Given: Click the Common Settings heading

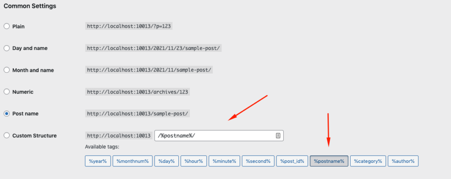Looking at the screenshot, I should click(x=30, y=6).
